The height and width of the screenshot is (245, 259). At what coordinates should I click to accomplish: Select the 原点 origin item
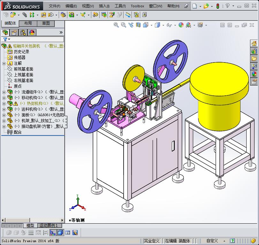coord(18,86)
